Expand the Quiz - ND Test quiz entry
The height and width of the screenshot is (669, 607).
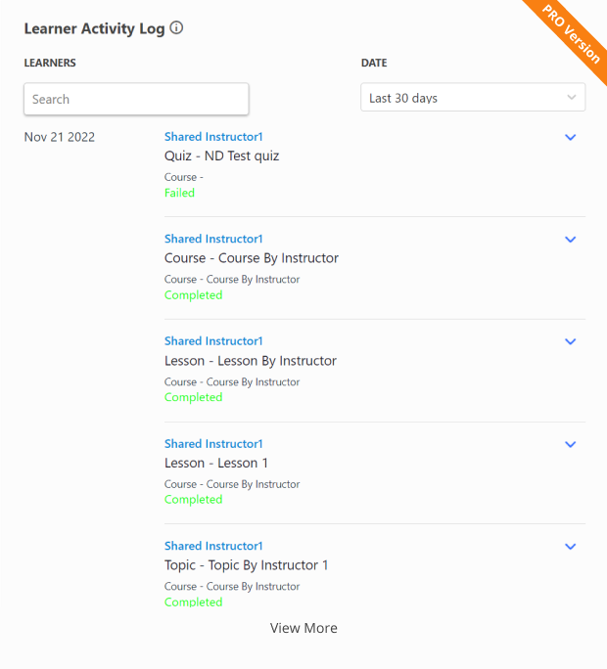571,138
